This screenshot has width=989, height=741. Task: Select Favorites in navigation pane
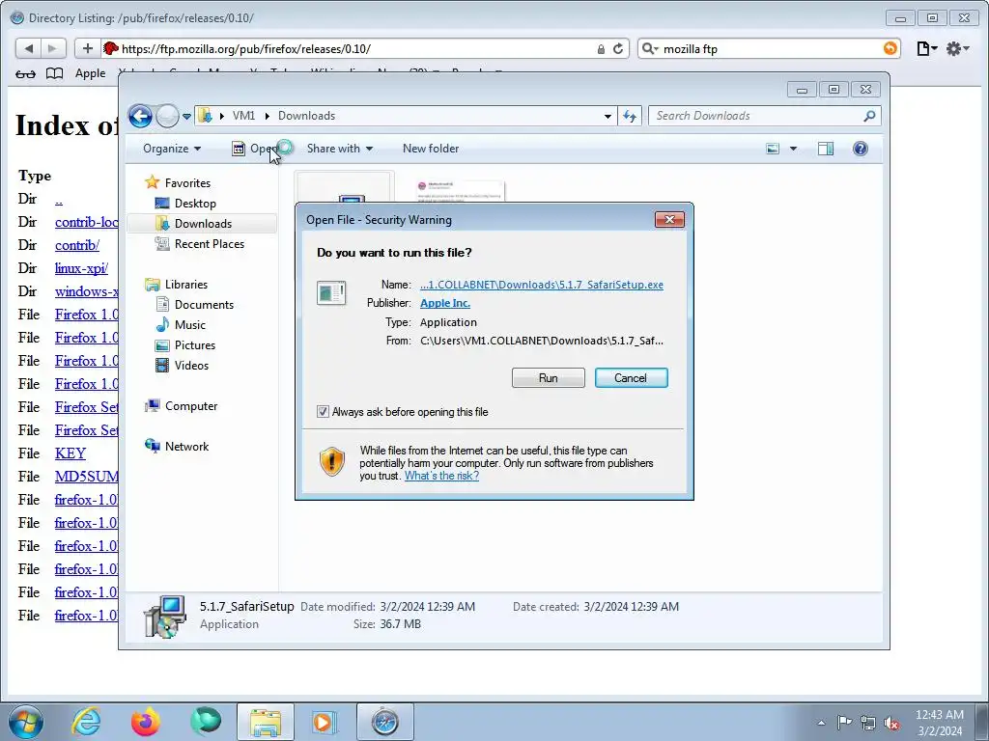coord(187,182)
